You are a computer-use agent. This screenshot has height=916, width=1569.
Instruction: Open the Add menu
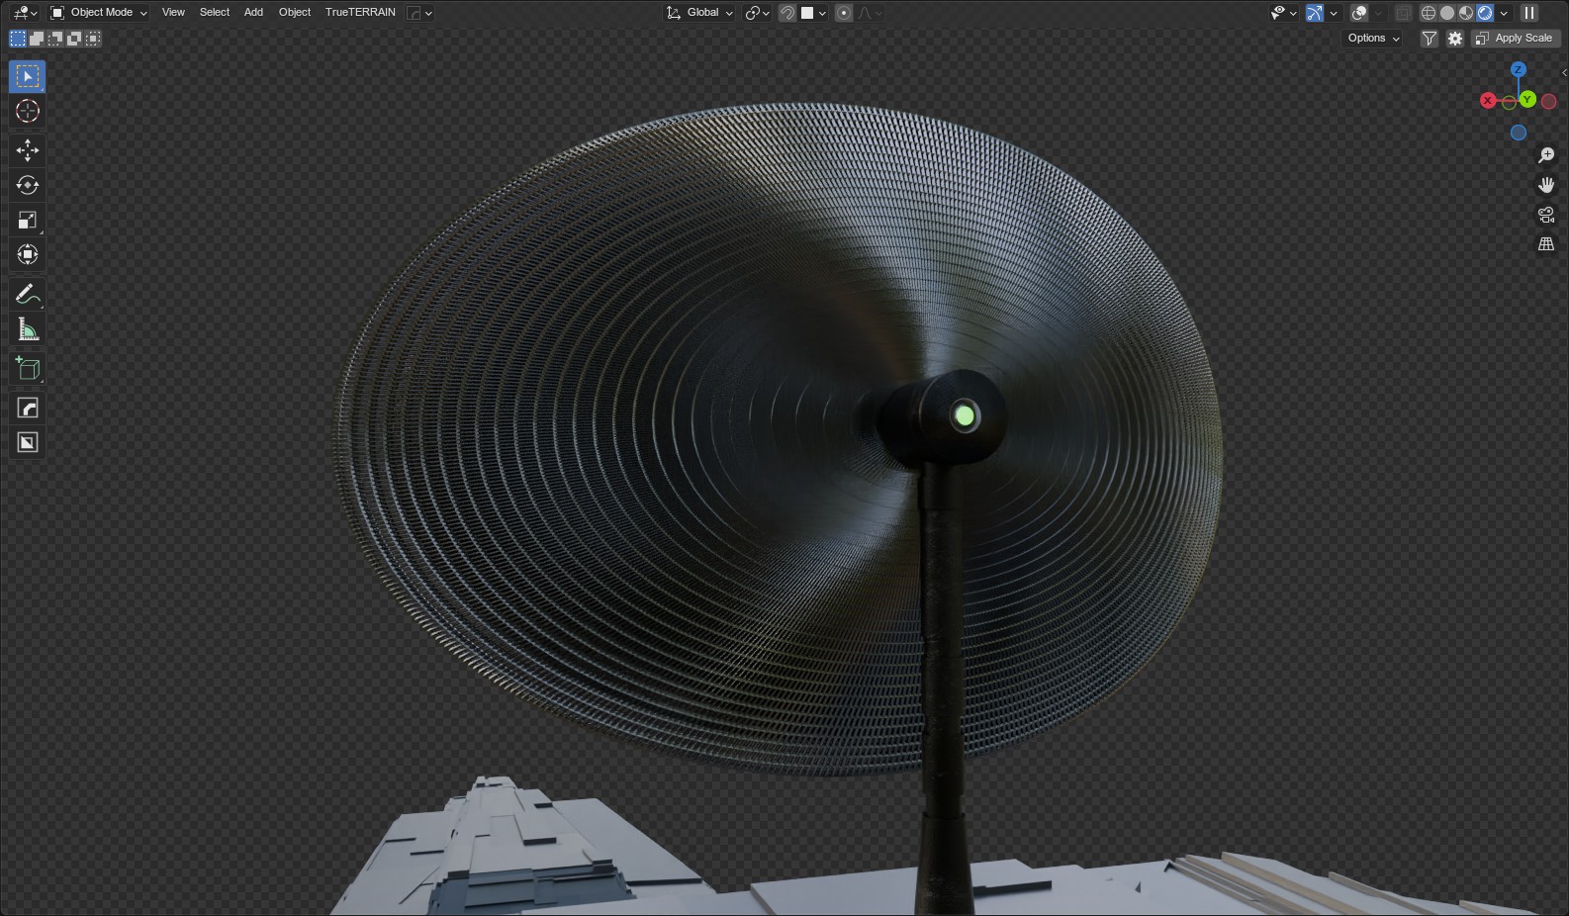pyautogui.click(x=253, y=13)
